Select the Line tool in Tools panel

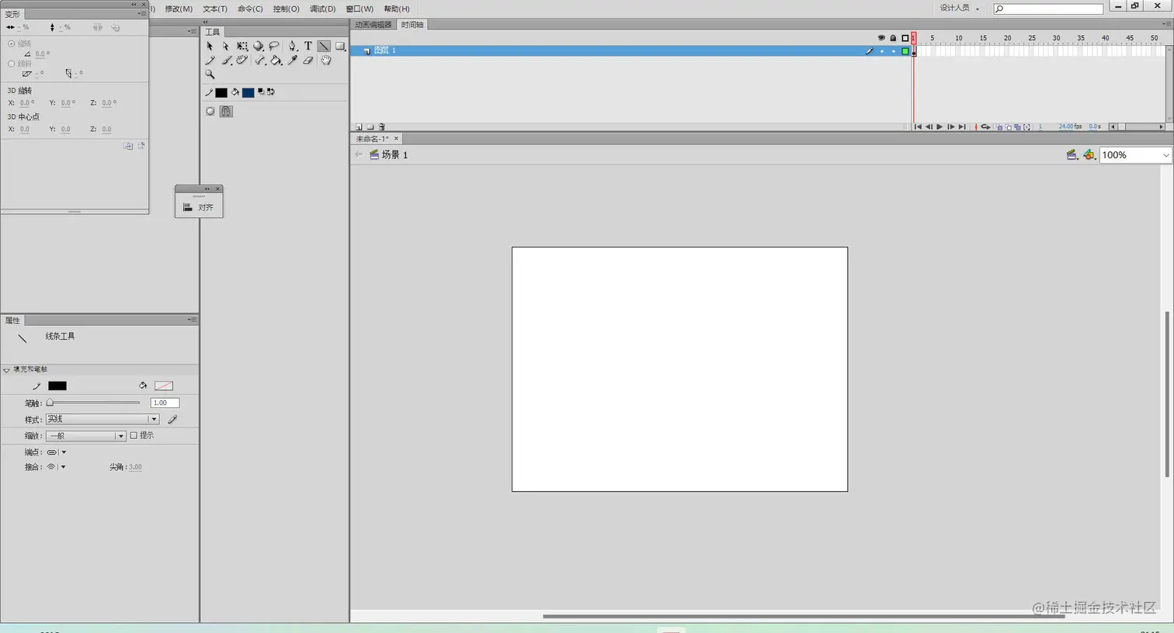click(324, 47)
